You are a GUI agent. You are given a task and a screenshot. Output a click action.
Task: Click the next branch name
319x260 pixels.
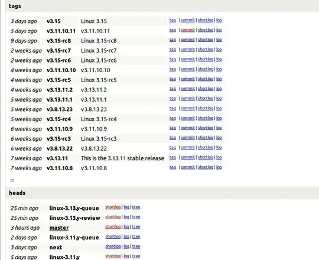click(56, 248)
